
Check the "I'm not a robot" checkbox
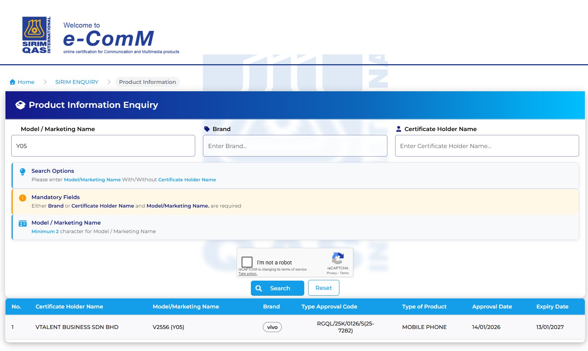pos(247,262)
